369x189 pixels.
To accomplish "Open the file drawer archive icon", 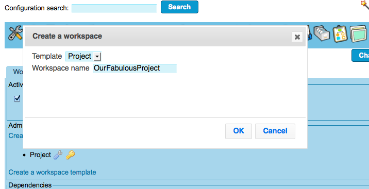I will 322,33.
